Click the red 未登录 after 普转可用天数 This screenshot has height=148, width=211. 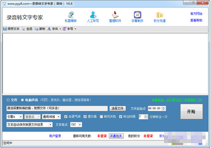102,136
